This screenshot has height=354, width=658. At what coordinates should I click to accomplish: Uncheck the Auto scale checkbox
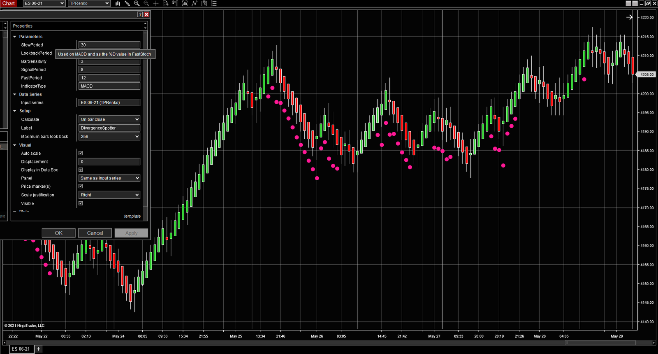(81, 153)
